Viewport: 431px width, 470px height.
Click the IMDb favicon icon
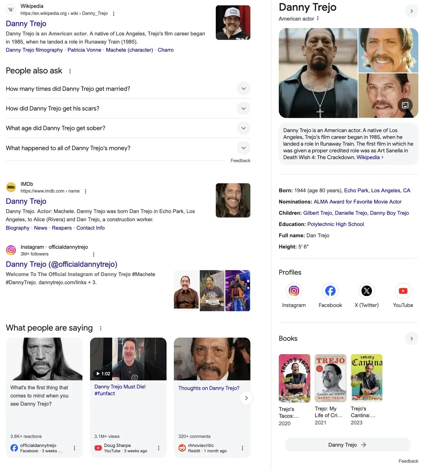pos(11,187)
